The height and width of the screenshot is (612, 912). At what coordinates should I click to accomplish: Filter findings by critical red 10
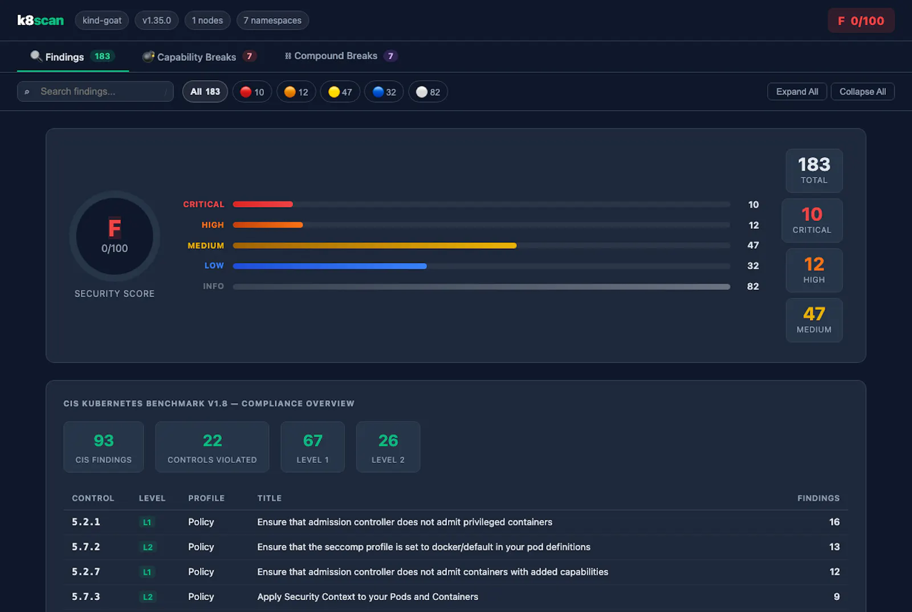(252, 92)
